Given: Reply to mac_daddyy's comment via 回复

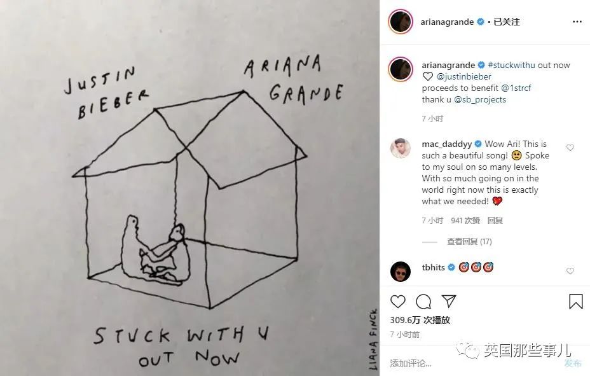Looking at the screenshot, I should coord(495,221).
